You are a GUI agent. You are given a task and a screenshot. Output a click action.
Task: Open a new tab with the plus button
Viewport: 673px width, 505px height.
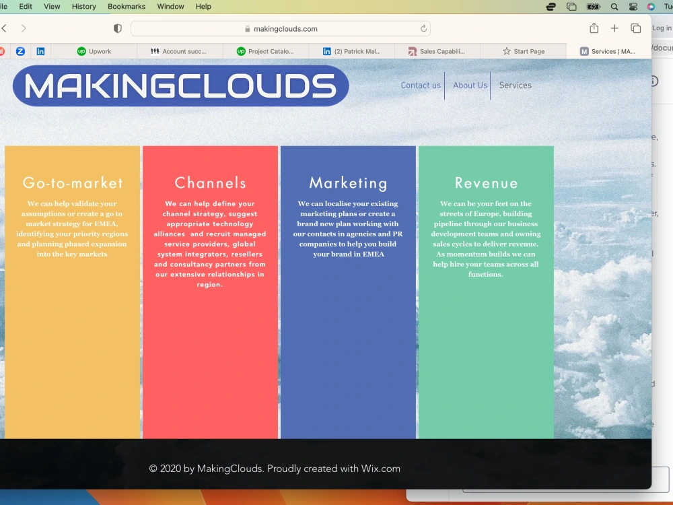[x=614, y=28]
